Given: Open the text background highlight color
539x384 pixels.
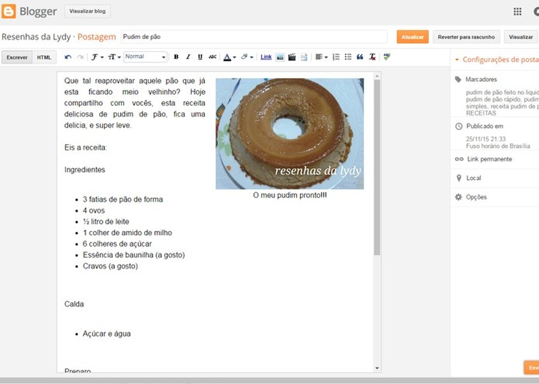Looking at the screenshot, I should [x=247, y=57].
